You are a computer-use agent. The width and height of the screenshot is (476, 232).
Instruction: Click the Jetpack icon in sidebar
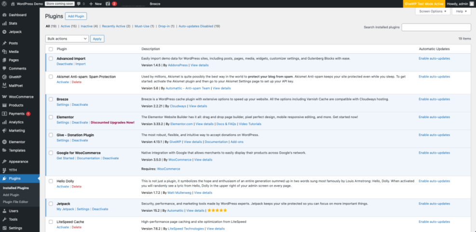[4, 32]
